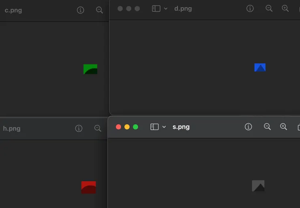Show inspector info in c.png window
This screenshot has height=208, width=300.
(x=80, y=10)
